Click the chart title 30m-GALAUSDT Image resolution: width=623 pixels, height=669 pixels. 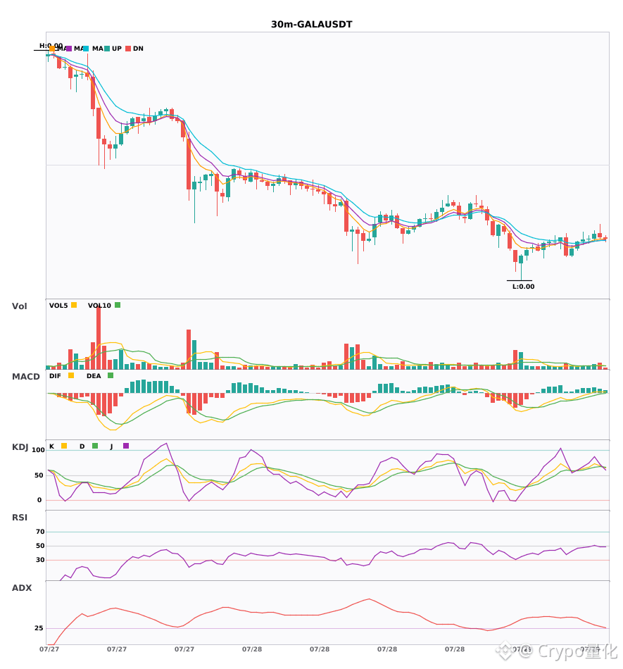click(311, 25)
